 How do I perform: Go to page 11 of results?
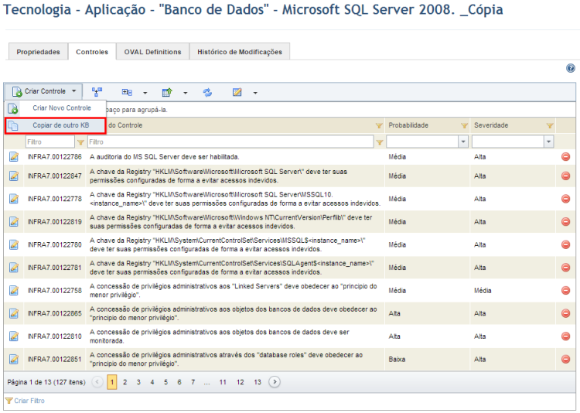coord(223,382)
